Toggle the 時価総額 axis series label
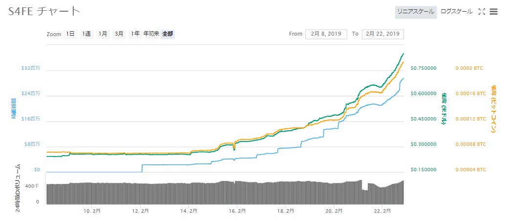This screenshot has width=507, height=220. (14, 108)
